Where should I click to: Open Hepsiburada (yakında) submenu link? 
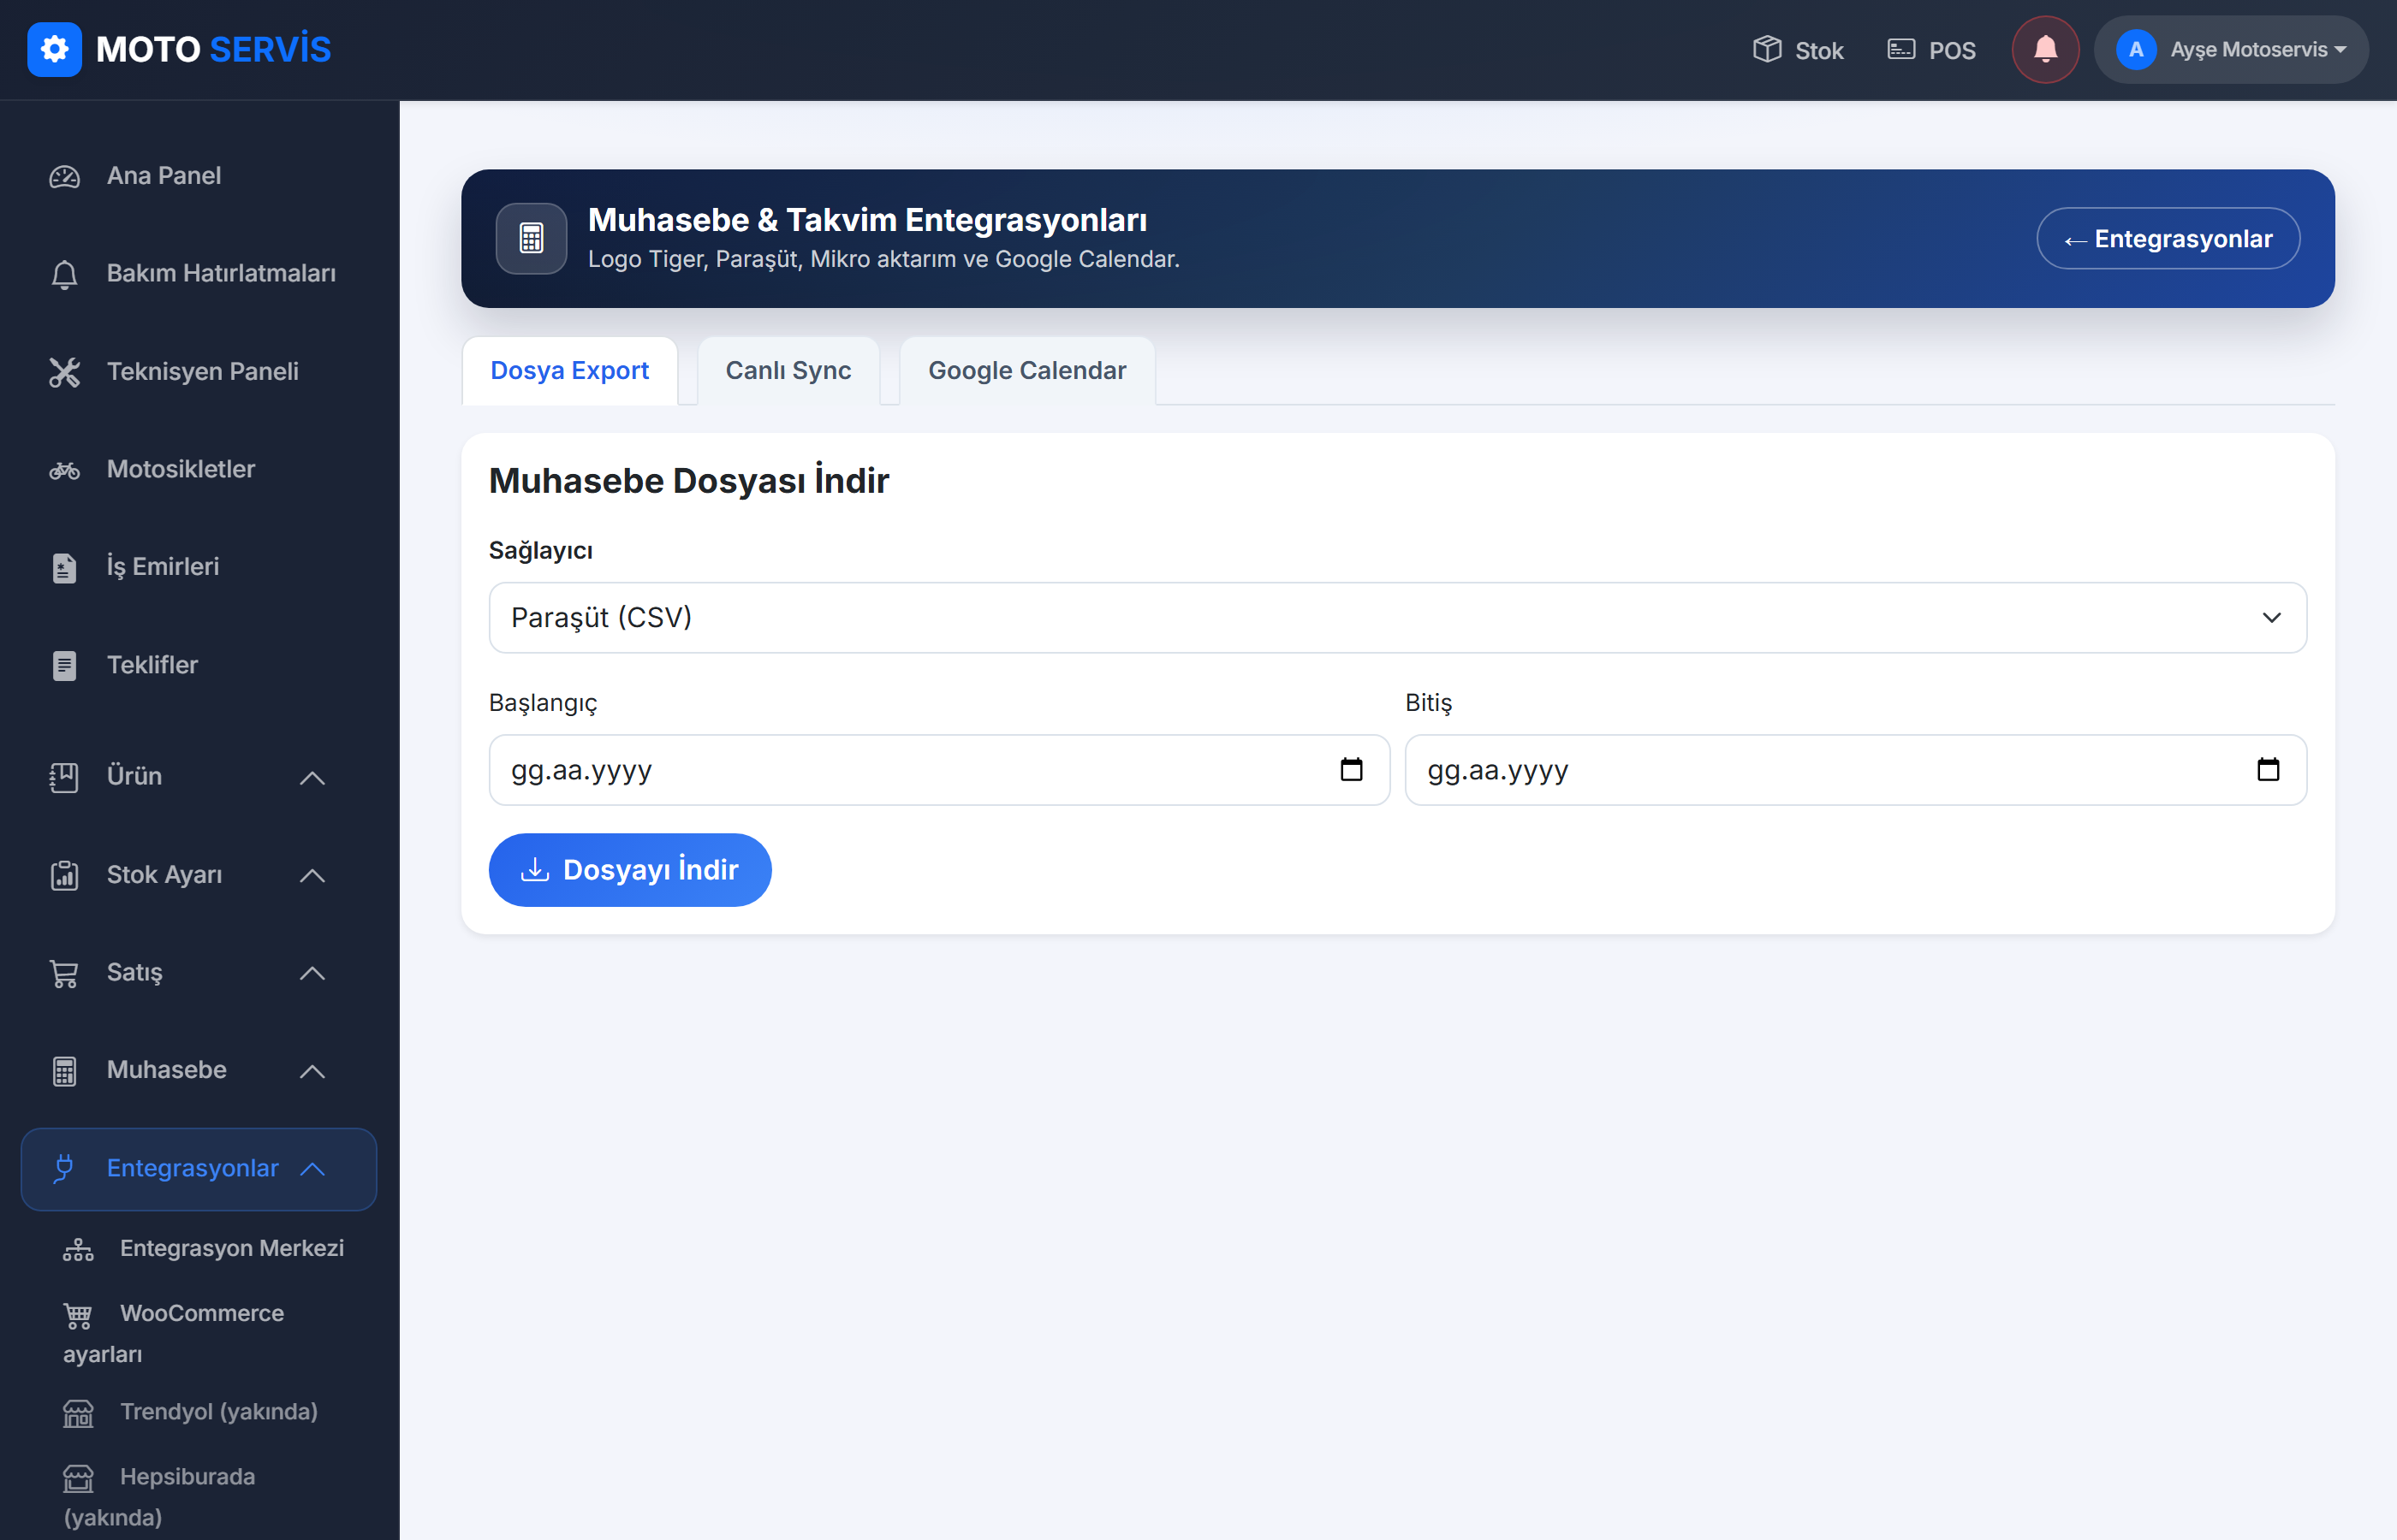[x=160, y=1497]
